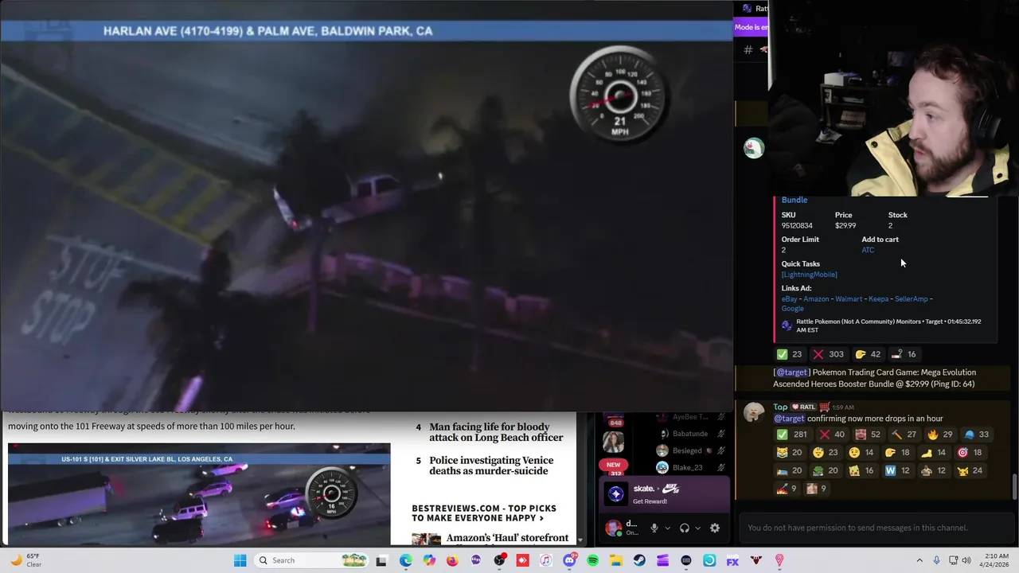
Task: Open the purple FX app in the taskbar
Action: coord(732,560)
